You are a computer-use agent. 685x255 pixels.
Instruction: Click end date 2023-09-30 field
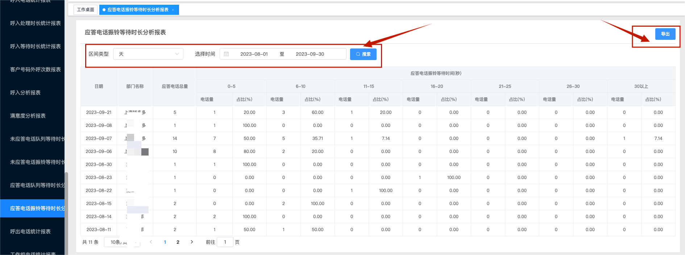(310, 54)
